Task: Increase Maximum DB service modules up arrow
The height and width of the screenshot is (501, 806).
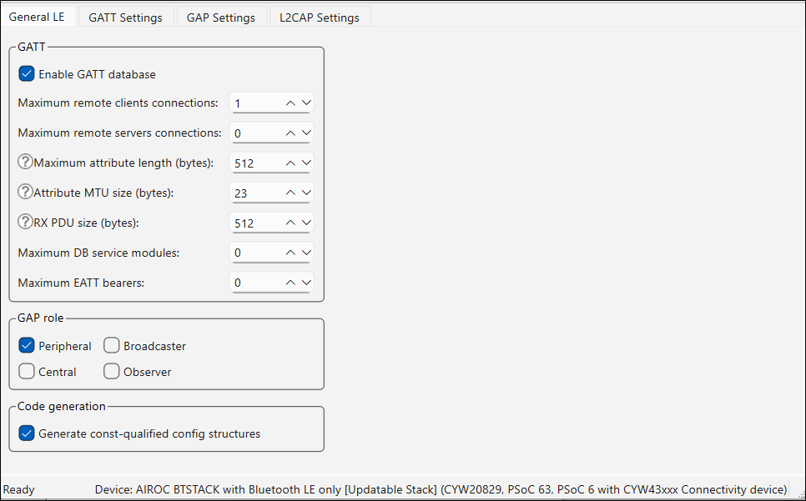Action: [x=290, y=253]
